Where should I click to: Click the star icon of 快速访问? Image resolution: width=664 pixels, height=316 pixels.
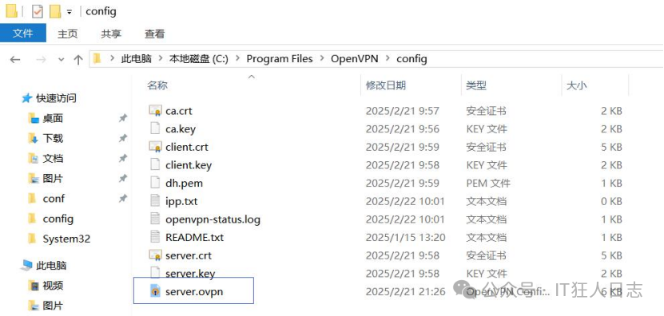(x=26, y=99)
